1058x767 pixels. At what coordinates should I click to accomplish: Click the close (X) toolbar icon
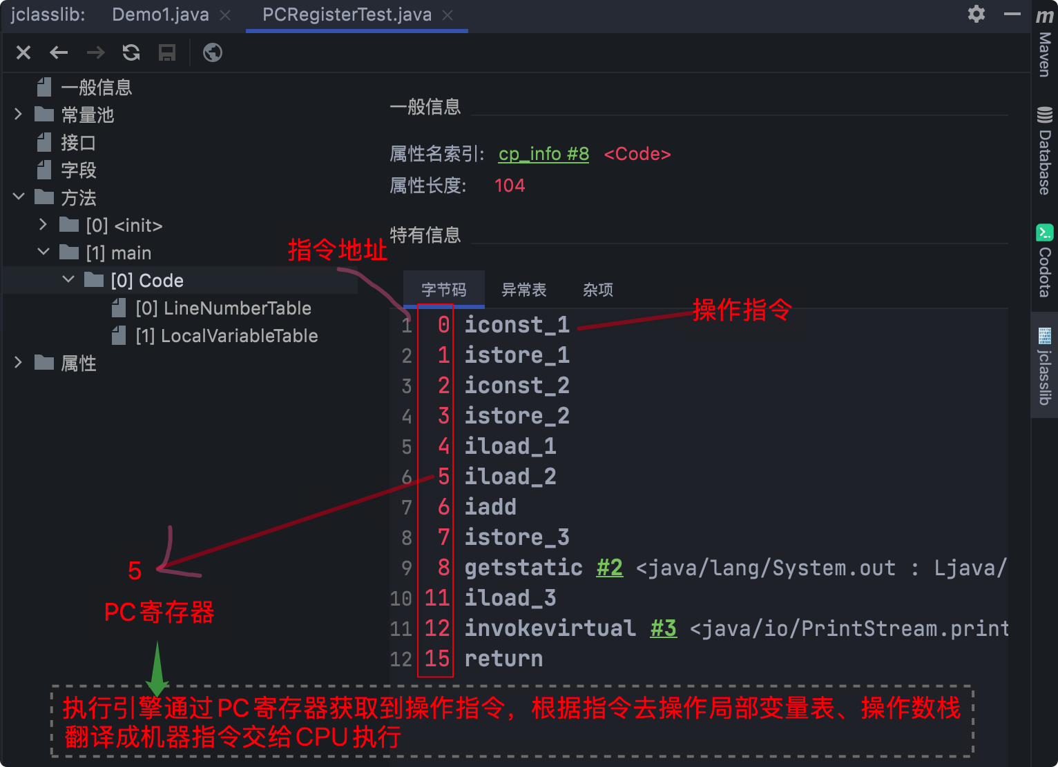pos(23,52)
